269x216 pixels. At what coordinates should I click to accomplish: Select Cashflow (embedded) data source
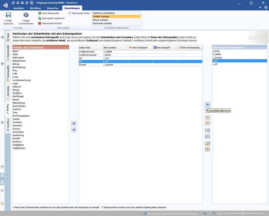click(104, 13)
